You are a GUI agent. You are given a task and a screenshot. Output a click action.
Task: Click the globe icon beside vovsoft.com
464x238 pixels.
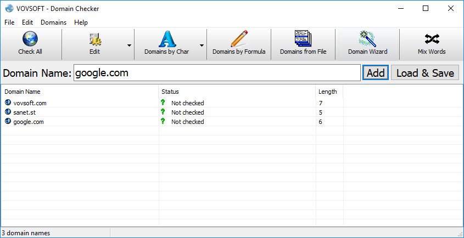point(8,103)
